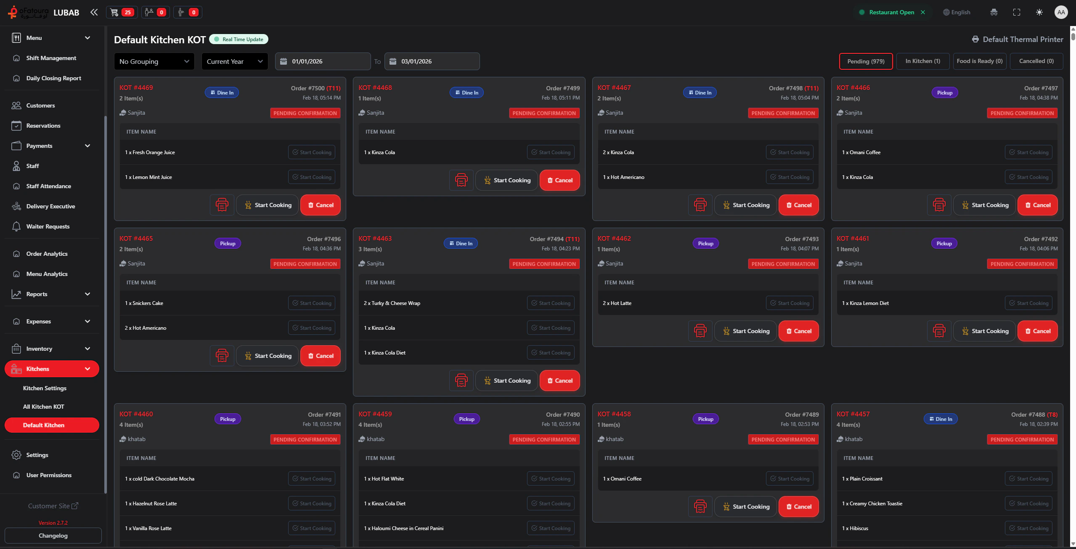Switch to the In Kitchen (1) tab
The width and height of the screenshot is (1076, 549).
coord(922,61)
